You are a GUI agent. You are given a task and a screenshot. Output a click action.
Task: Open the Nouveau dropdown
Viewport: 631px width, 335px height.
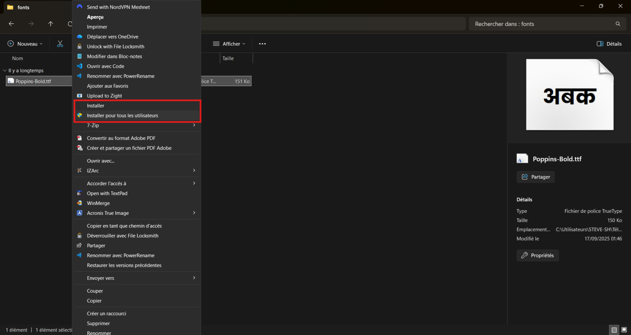25,44
